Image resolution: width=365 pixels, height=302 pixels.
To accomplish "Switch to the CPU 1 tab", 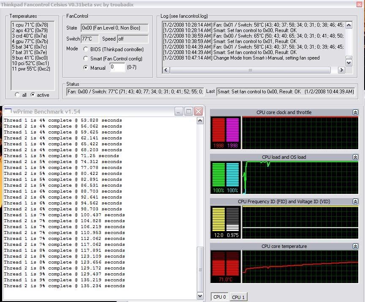I will pos(238,297).
